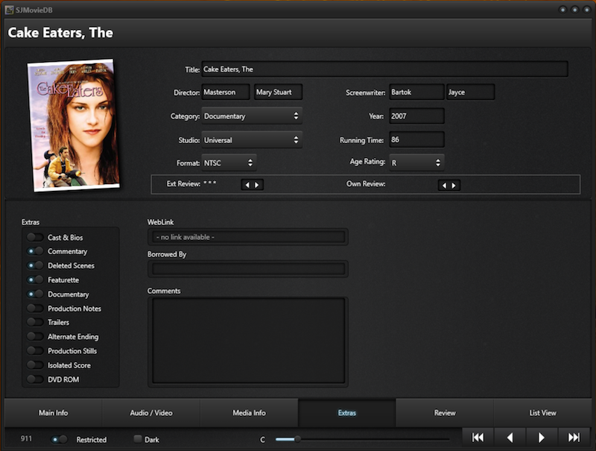Click into the Comments text area
The height and width of the screenshot is (451, 596).
247,341
